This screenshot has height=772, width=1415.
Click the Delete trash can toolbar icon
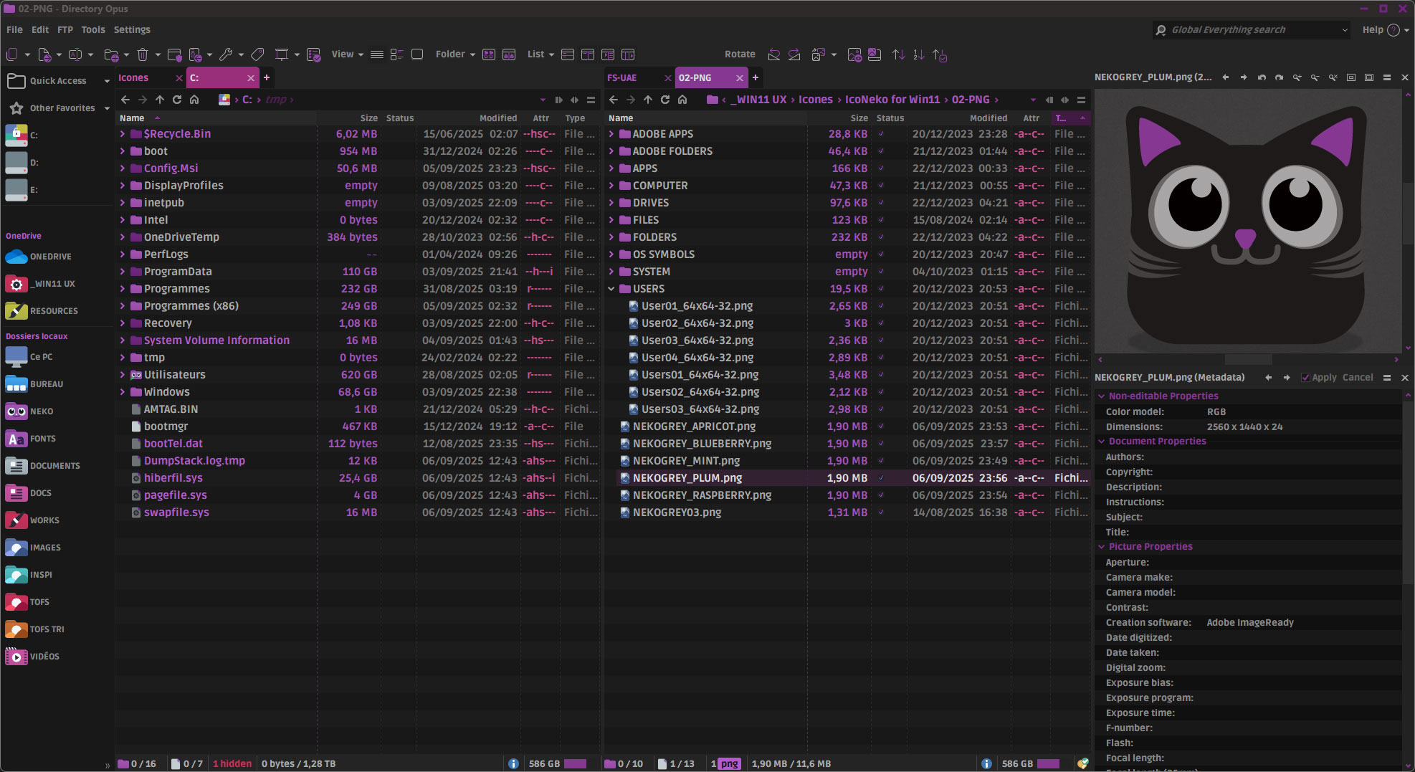pyautogui.click(x=142, y=54)
